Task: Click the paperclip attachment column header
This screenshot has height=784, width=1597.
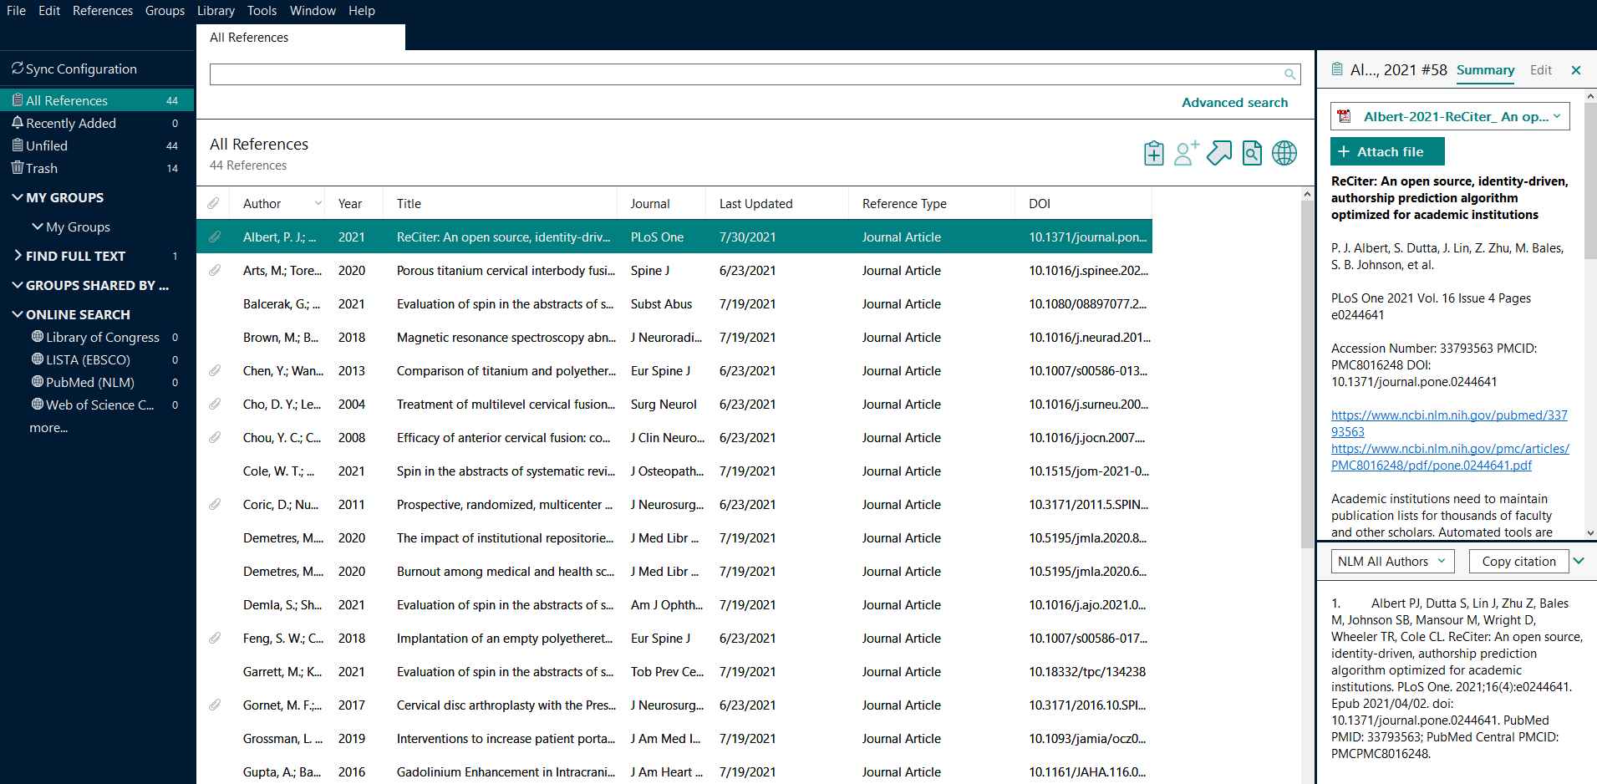Action: [x=214, y=203]
